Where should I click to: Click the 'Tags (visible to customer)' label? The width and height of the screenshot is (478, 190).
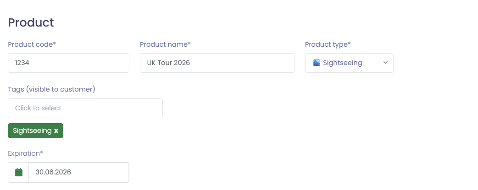[x=51, y=89]
